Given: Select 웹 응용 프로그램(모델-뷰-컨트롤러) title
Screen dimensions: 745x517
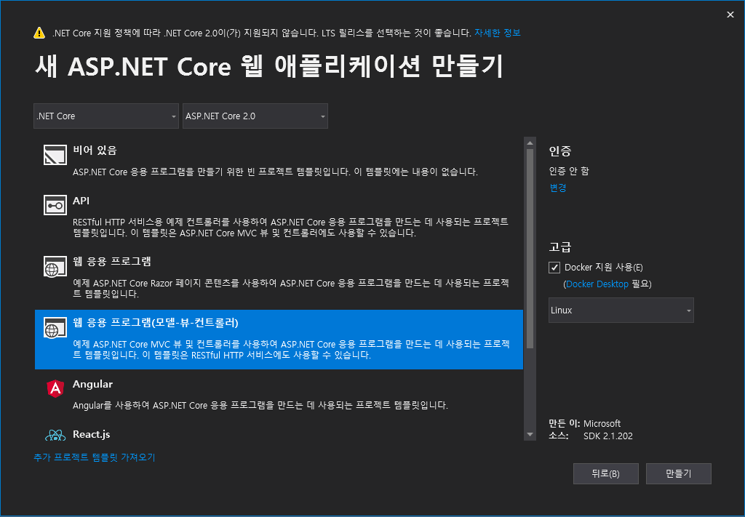Looking at the screenshot, I should click(x=156, y=323).
